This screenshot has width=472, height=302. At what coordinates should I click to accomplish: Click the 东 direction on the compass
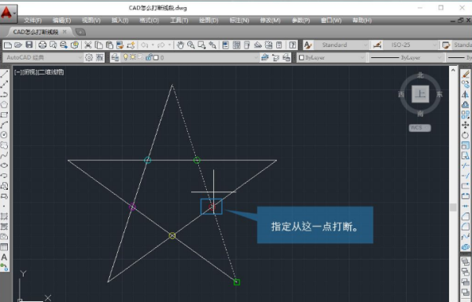pos(440,94)
